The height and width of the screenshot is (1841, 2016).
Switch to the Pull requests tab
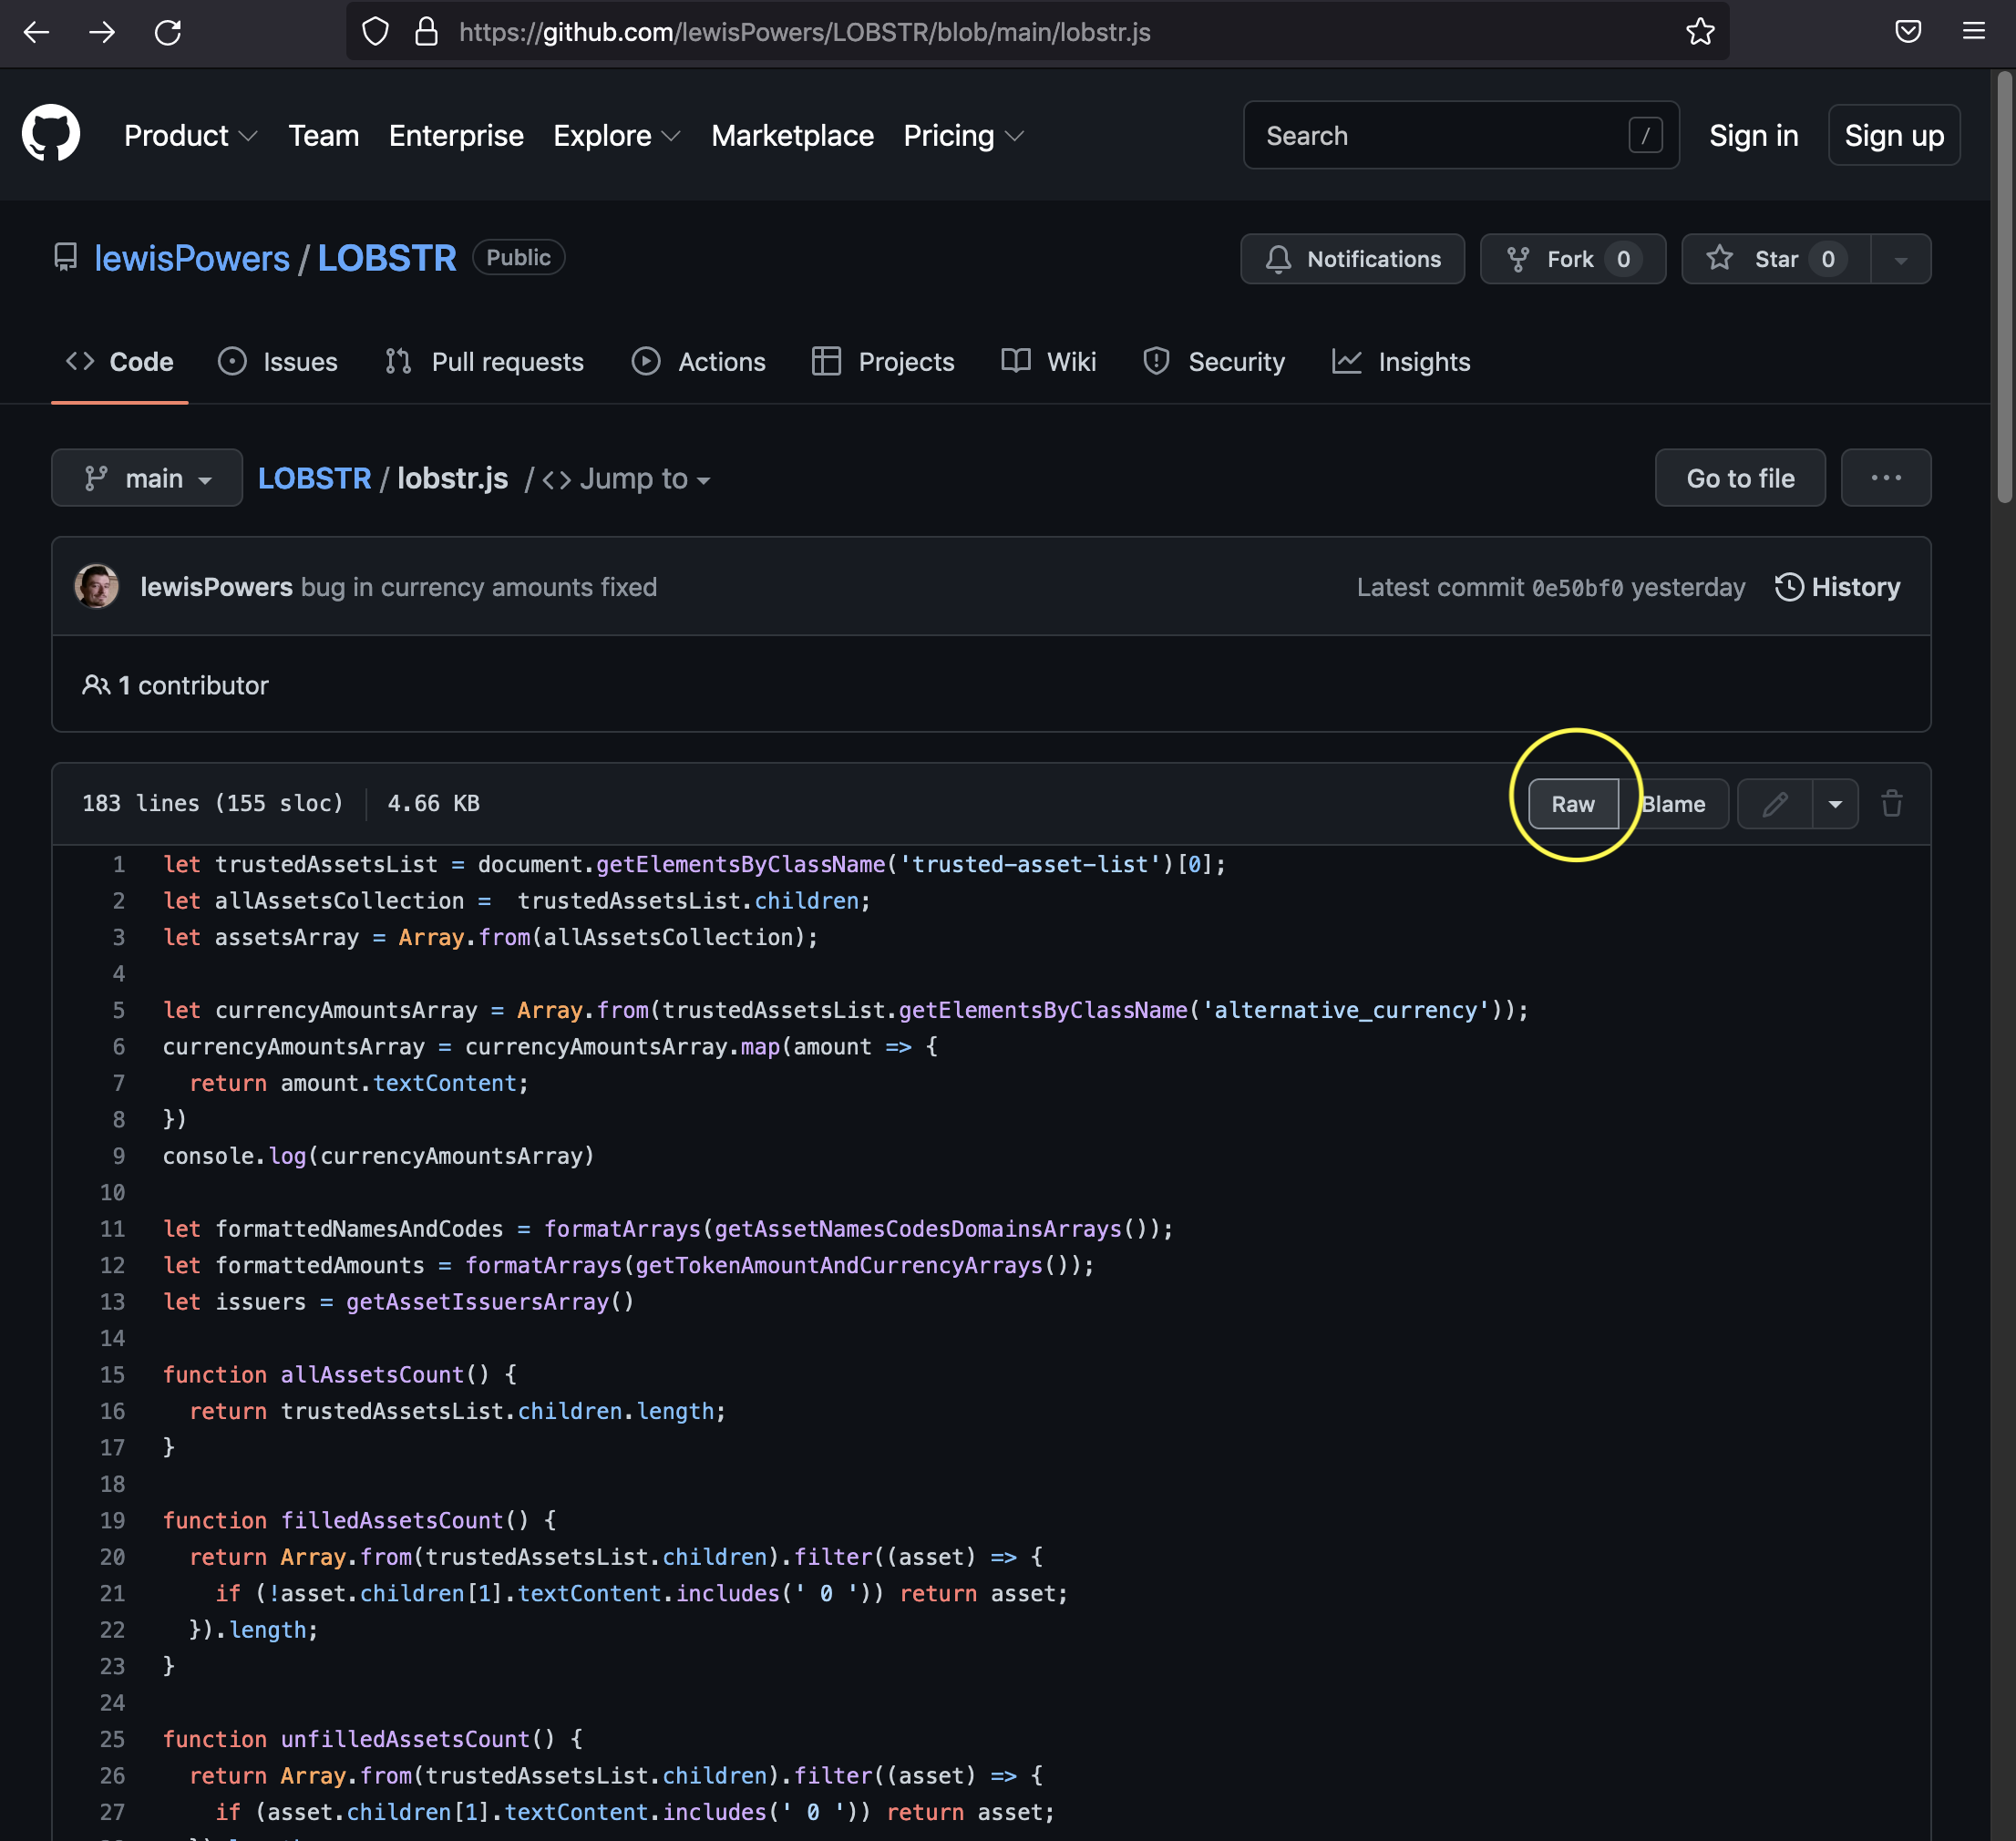(x=485, y=362)
